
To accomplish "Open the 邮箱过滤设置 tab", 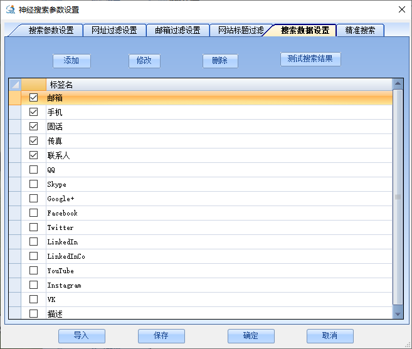I will [x=177, y=30].
